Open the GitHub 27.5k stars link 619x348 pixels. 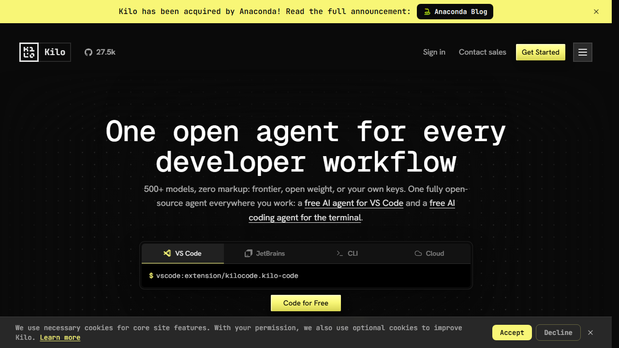(x=100, y=52)
